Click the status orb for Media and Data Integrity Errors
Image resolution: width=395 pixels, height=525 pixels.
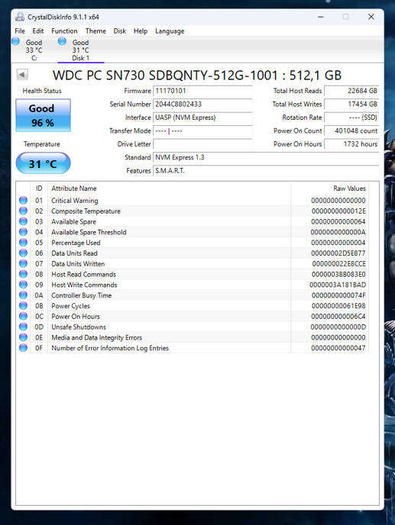tap(23, 337)
